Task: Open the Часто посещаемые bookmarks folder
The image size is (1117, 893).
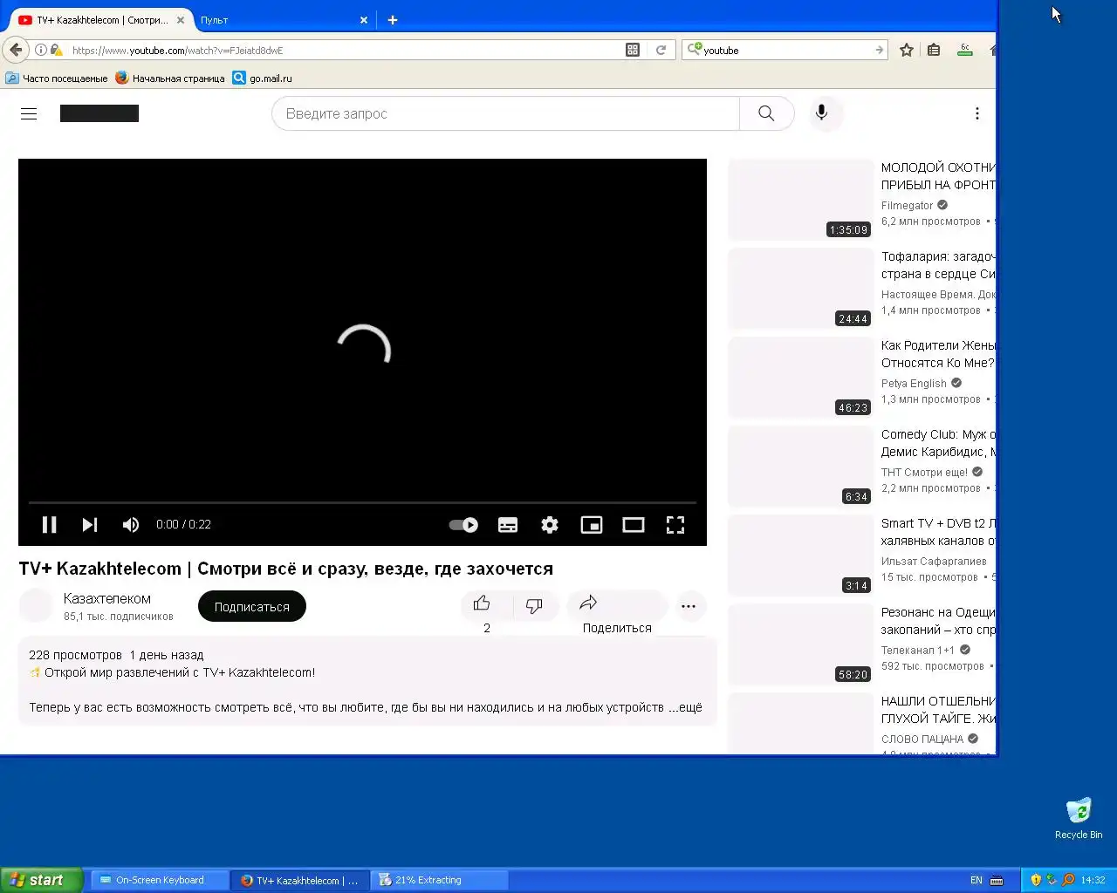Action: coord(57,78)
